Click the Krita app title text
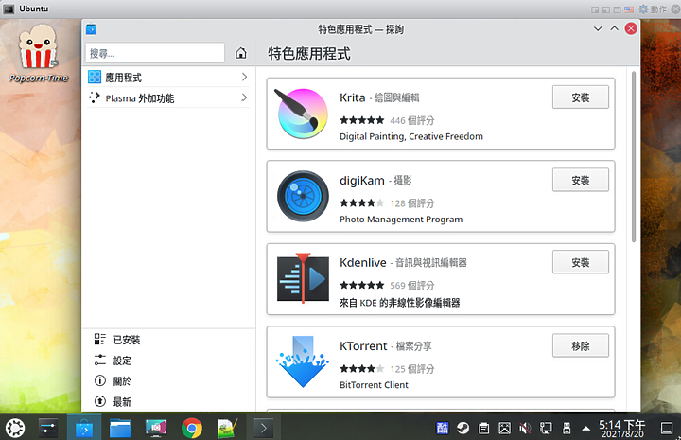This screenshot has height=440, width=681. tap(352, 97)
